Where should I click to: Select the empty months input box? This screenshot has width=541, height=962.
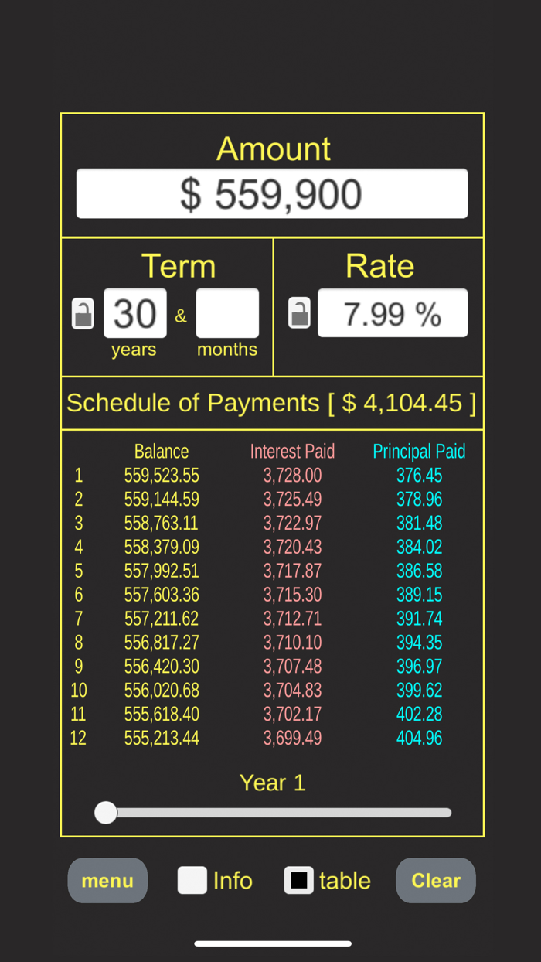click(227, 312)
